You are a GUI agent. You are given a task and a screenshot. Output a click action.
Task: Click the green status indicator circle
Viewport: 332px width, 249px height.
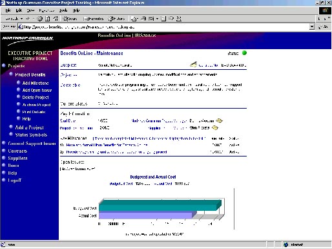244,53
